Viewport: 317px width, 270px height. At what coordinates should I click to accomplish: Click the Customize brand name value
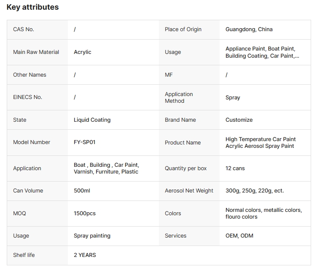point(239,120)
